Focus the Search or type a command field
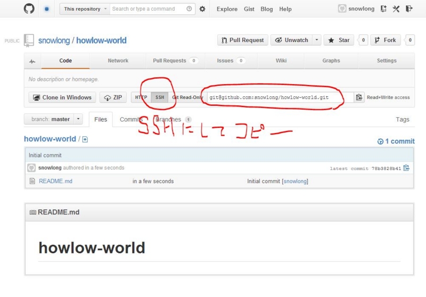Screen dimensions: 426x297 click(148, 9)
